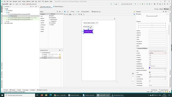The width and height of the screenshot is (172, 97).
Task: Click the backgroundTint color swatch
Action: click(x=150, y=68)
